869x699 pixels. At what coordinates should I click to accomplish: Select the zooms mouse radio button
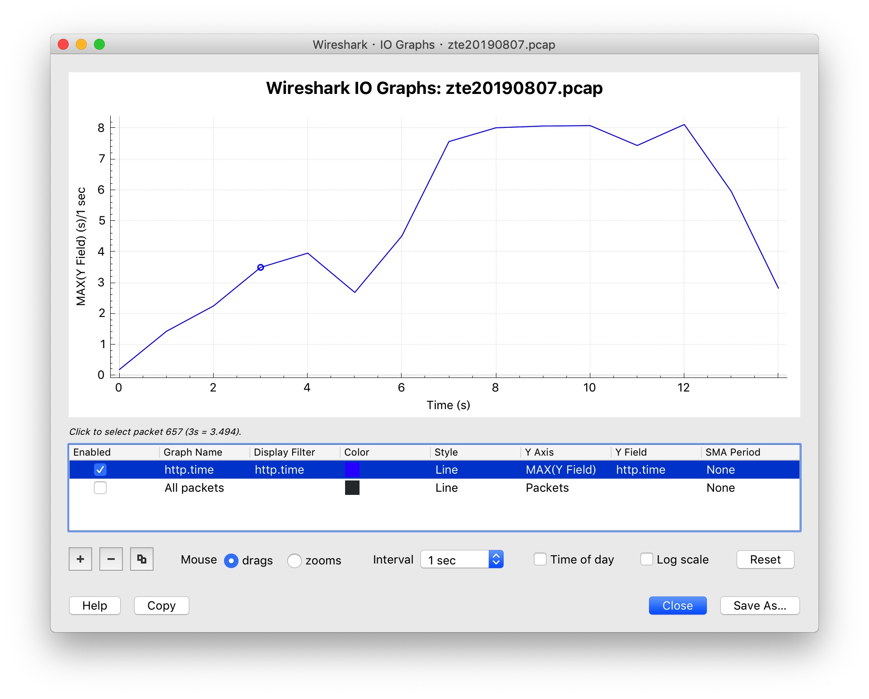tap(294, 560)
